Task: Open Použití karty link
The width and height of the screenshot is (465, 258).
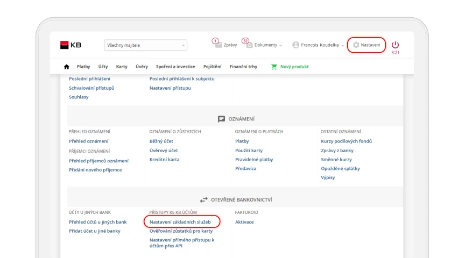Action: tap(249, 150)
